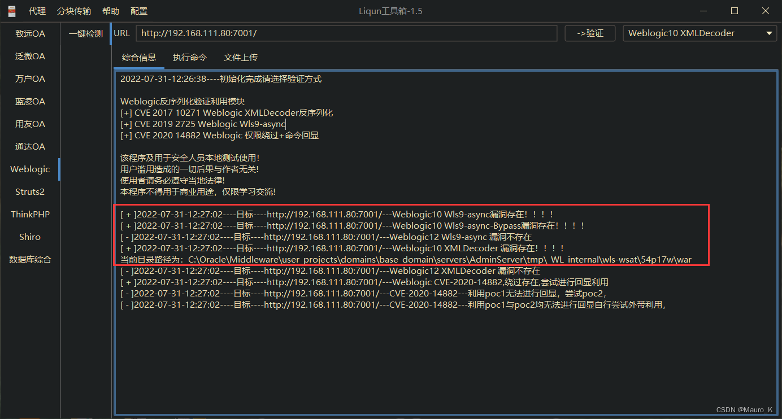Click the 'CVE-2020-14882,绕过存在' result line
Viewport: 782px width, 419px height.
point(364,282)
